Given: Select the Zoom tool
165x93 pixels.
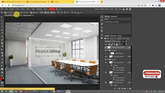Looking at the screenshot, I should click(2, 75).
